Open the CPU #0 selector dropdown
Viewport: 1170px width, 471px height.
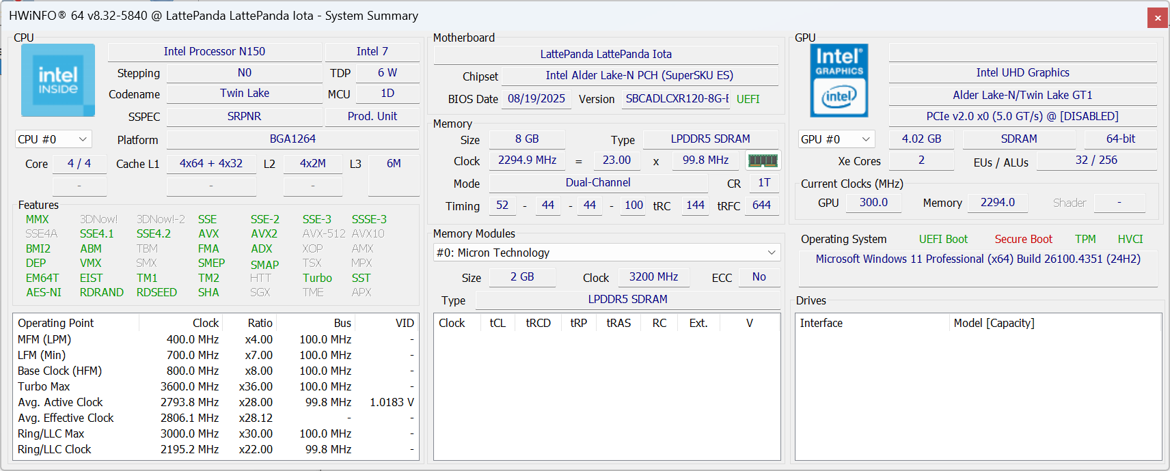tap(53, 139)
